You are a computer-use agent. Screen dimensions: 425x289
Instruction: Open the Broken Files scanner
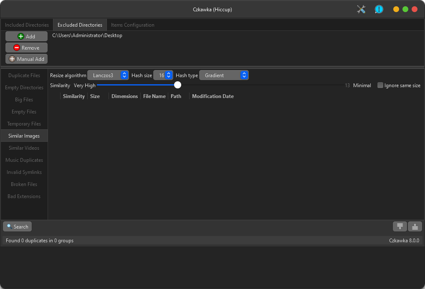(24, 184)
